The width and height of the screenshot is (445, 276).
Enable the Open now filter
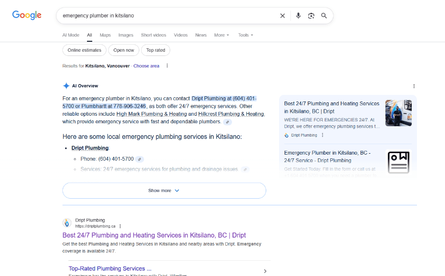[x=124, y=50]
